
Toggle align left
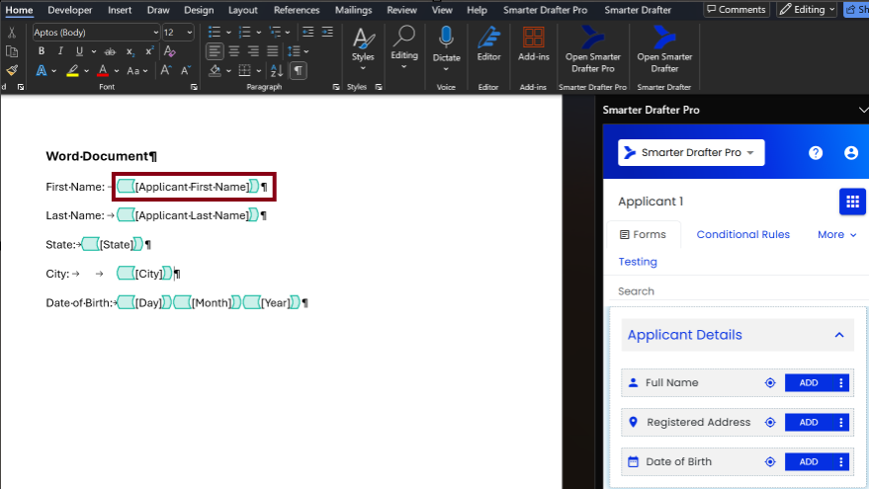[x=215, y=51]
